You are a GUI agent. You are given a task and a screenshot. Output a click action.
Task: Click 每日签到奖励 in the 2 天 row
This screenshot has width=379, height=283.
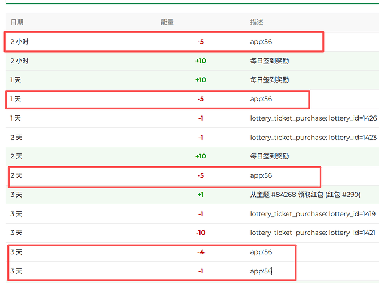[x=270, y=156]
